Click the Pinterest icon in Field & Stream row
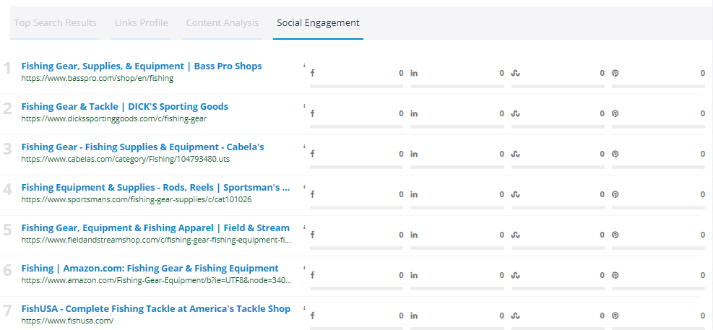This screenshot has width=713, height=330. point(615,235)
